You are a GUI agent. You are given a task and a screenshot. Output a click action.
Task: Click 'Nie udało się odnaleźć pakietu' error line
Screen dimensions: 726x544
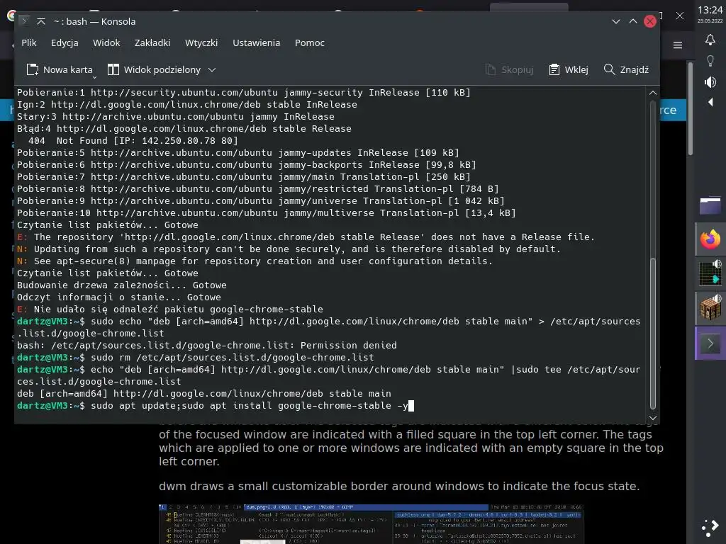(x=170, y=309)
